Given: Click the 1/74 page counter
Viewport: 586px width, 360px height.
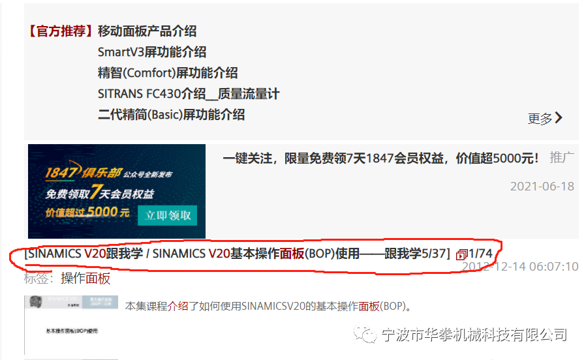Looking at the screenshot, I should click(x=480, y=254).
